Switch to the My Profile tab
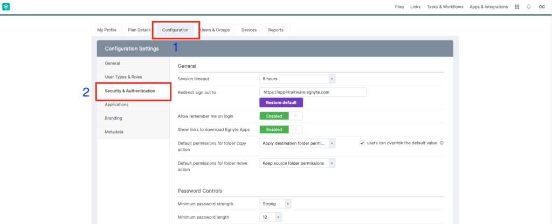Image resolution: width=552 pixels, height=224 pixels. coord(107,30)
